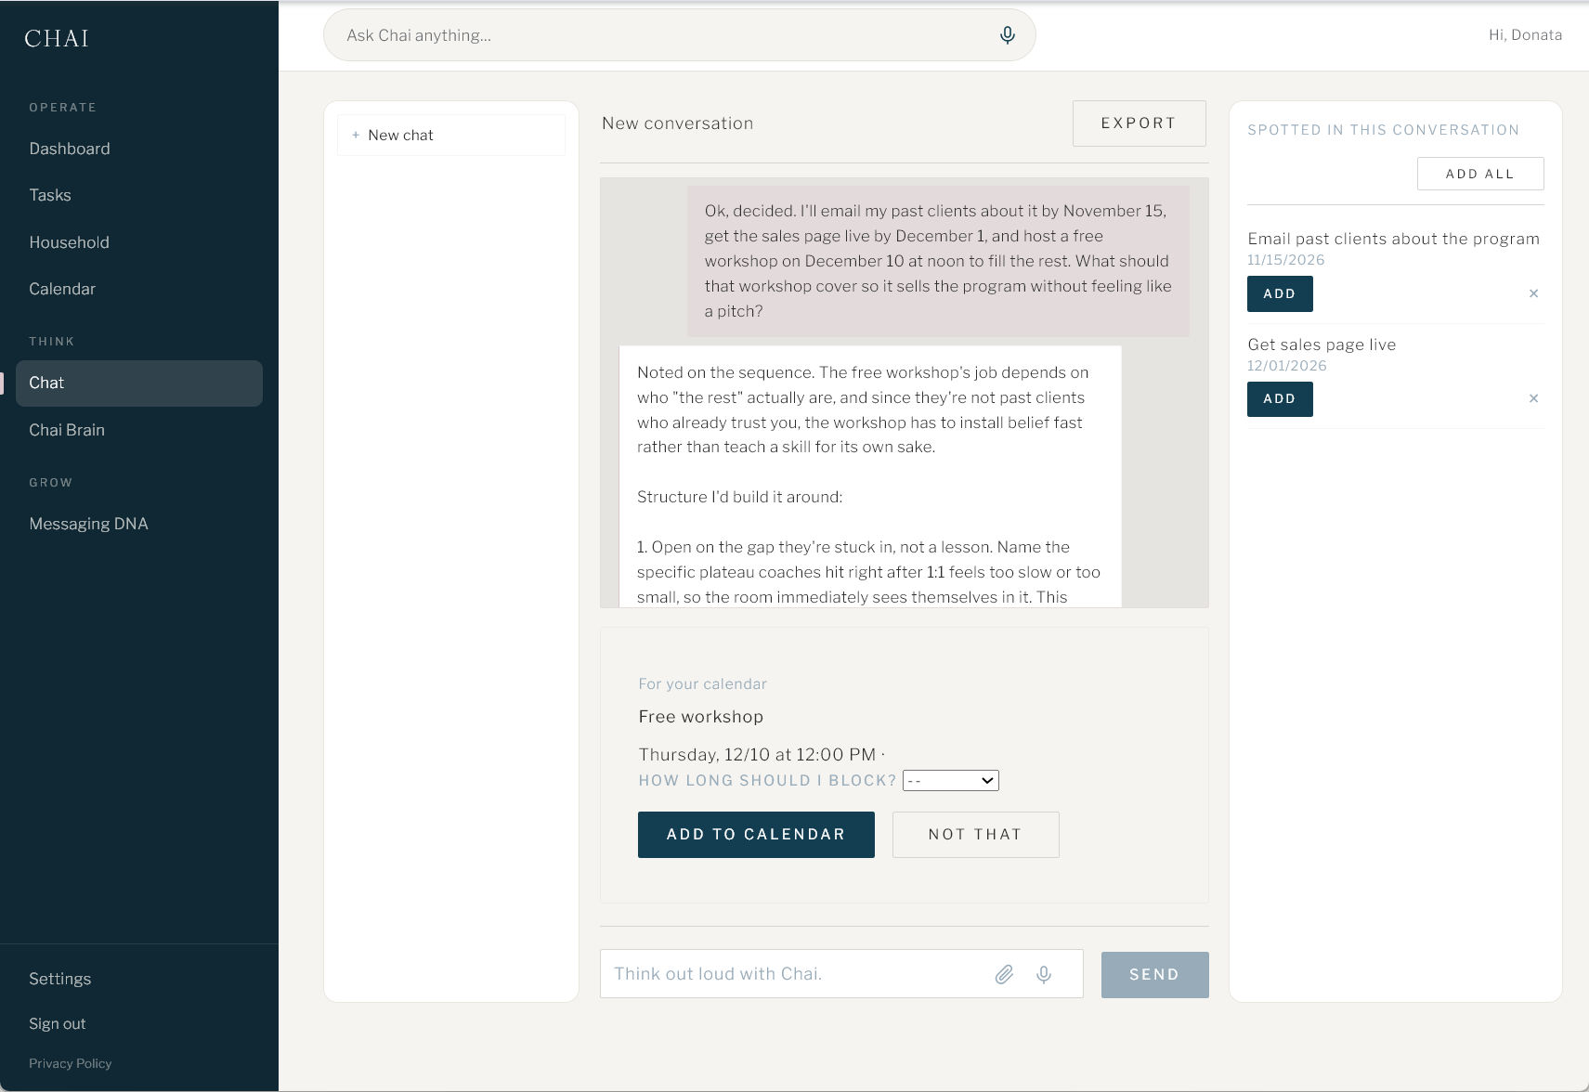
Task: Navigate to Calendar in the sidebar
Action: [62, 289]
